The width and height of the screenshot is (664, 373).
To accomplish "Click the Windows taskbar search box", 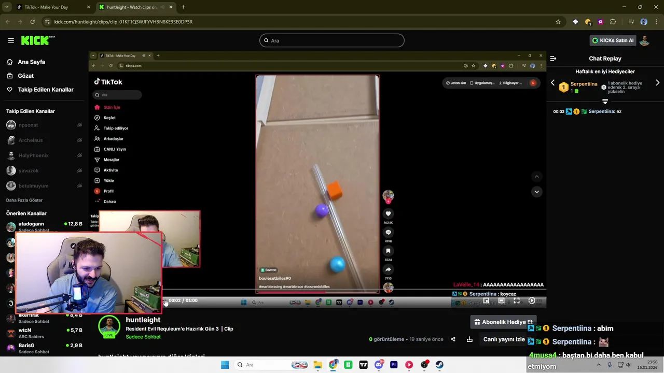I will pos(272,365).
